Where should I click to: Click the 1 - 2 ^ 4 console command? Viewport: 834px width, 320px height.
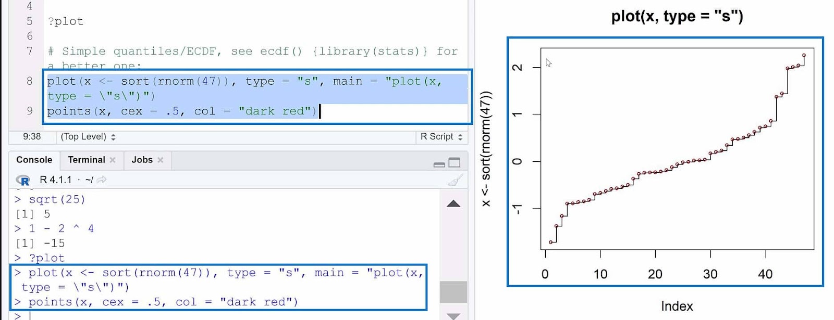(62, 228)
